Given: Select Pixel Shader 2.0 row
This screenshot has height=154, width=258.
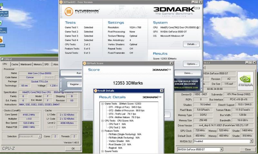Looking at the screenshot, I should 120,144.
